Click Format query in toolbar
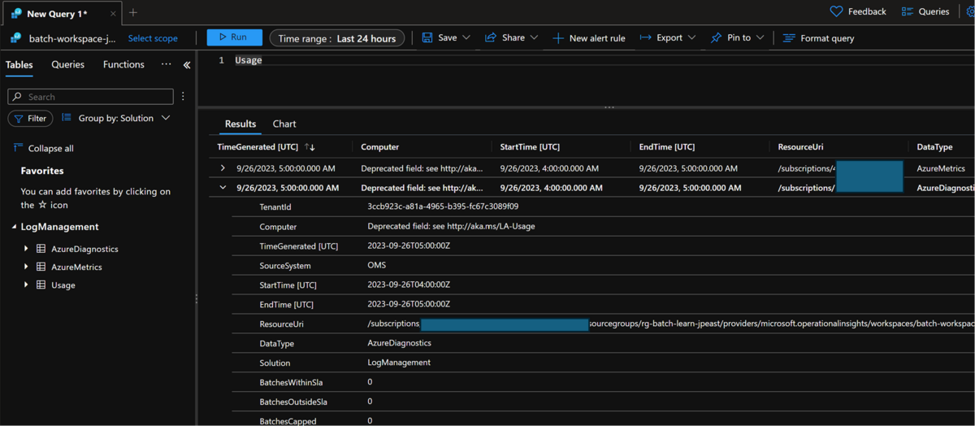The width and height of the screenshot is (975, 426). pos(818,38)
